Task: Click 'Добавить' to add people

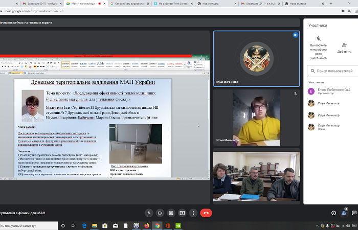Action: [x=344, y=48]
